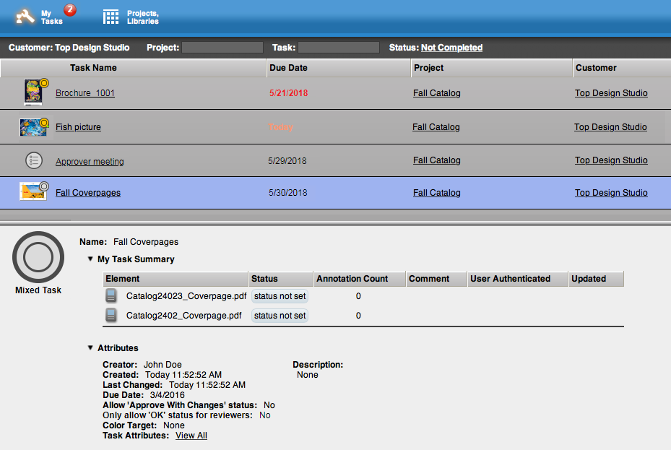Click the Brochure_1001 thumbnail

pos(34,92)
